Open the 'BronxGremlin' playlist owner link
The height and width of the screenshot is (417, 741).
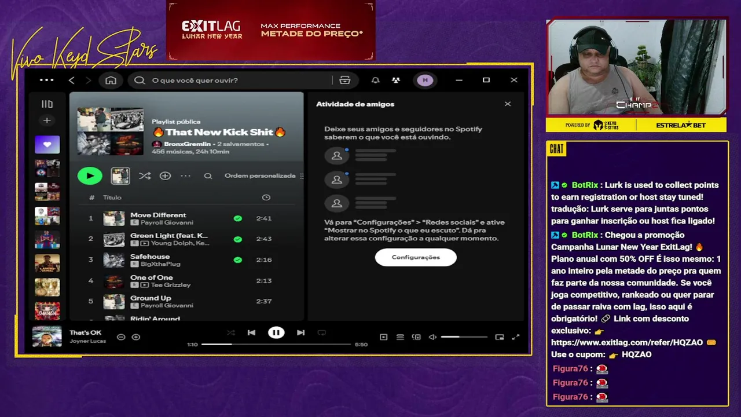pos(187,144)
